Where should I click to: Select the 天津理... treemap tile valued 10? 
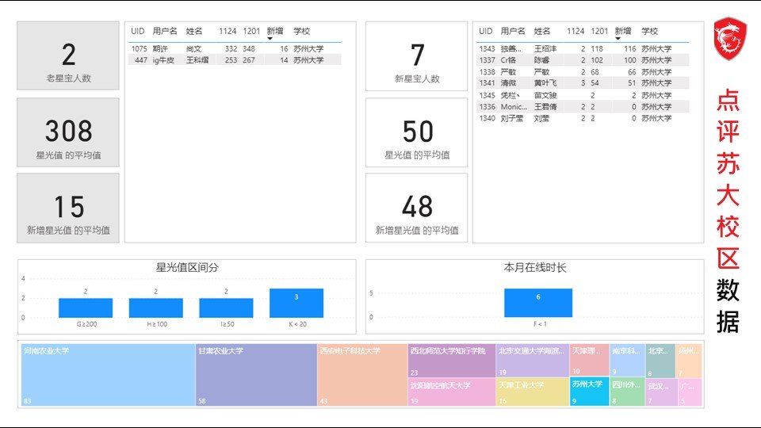[589, 360]
